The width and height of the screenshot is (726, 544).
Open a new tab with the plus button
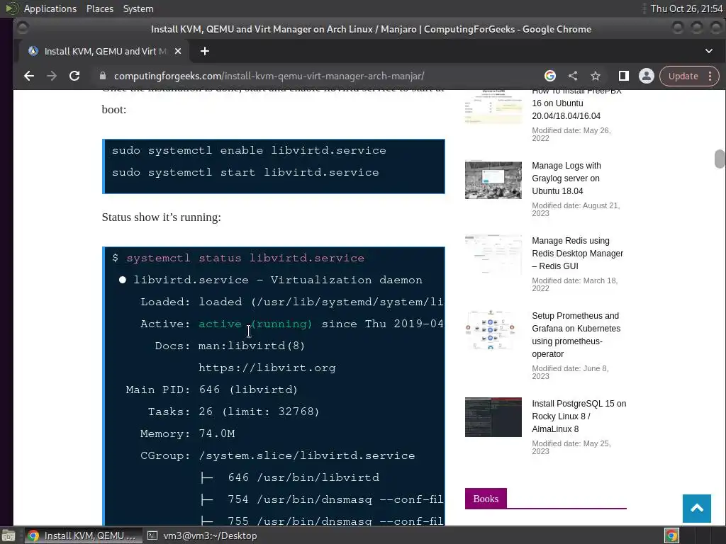[x=205, y=51]
